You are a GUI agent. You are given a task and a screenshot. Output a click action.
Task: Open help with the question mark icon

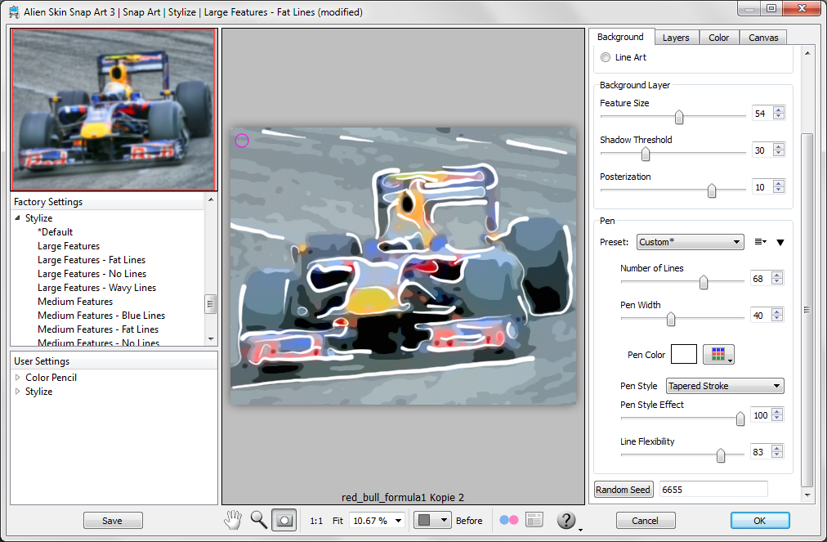(566, 521)
